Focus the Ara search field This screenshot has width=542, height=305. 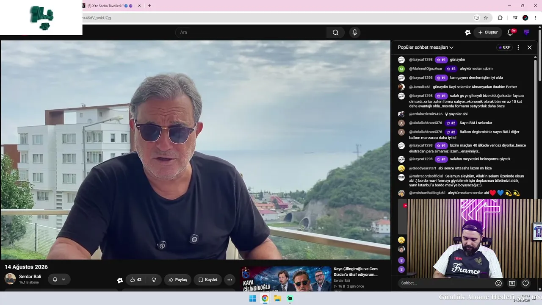251,33
